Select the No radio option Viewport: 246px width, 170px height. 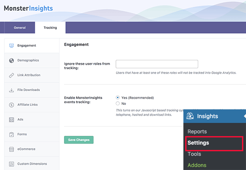click(x=118, y=104)
